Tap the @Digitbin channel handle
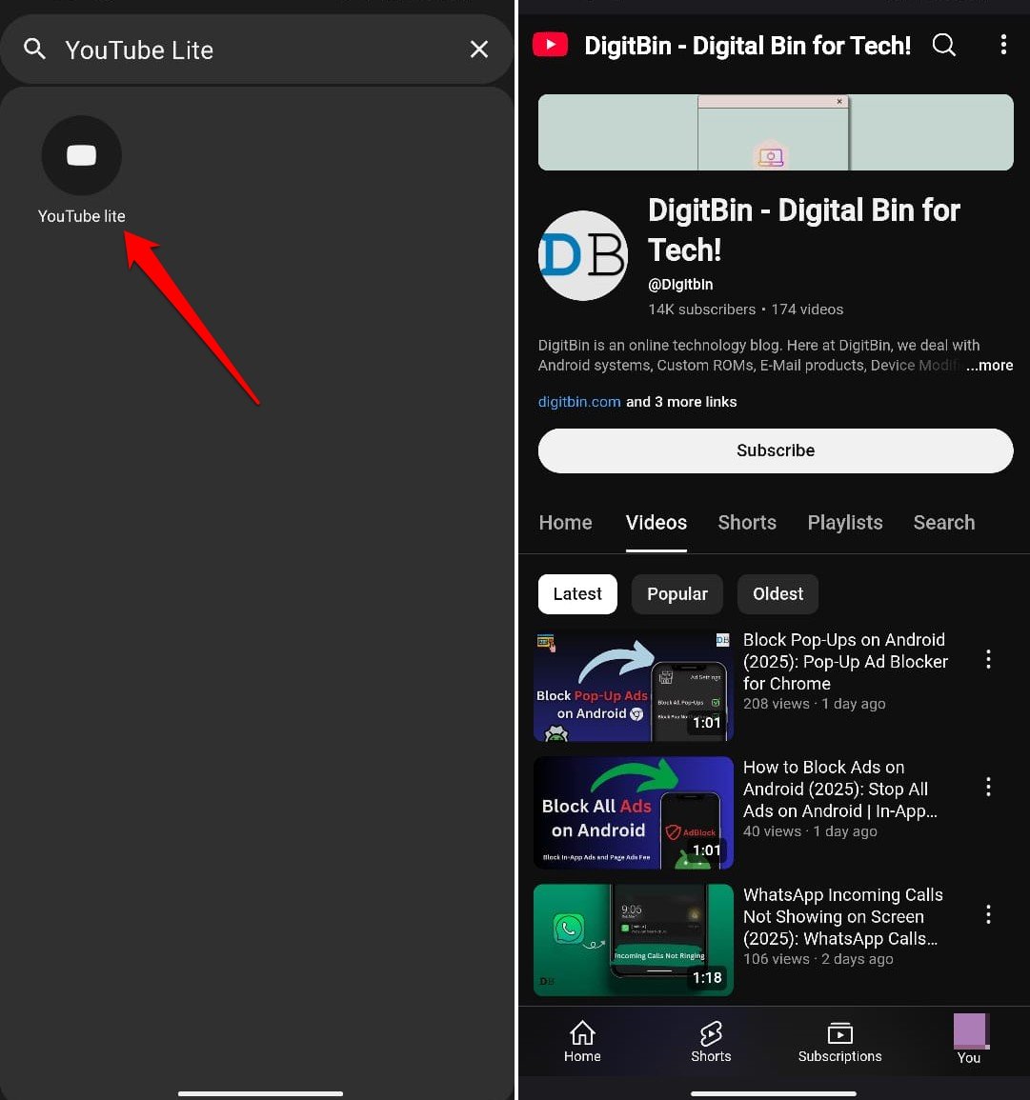This screenshot has width=1030, height=1100. [x=680, y=285]
